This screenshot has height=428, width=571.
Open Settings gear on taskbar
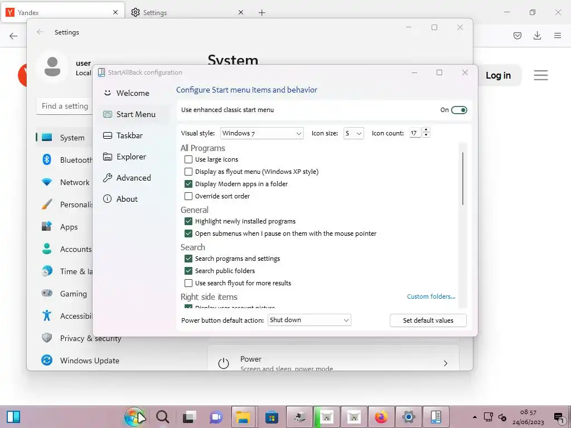coord(409,417)
